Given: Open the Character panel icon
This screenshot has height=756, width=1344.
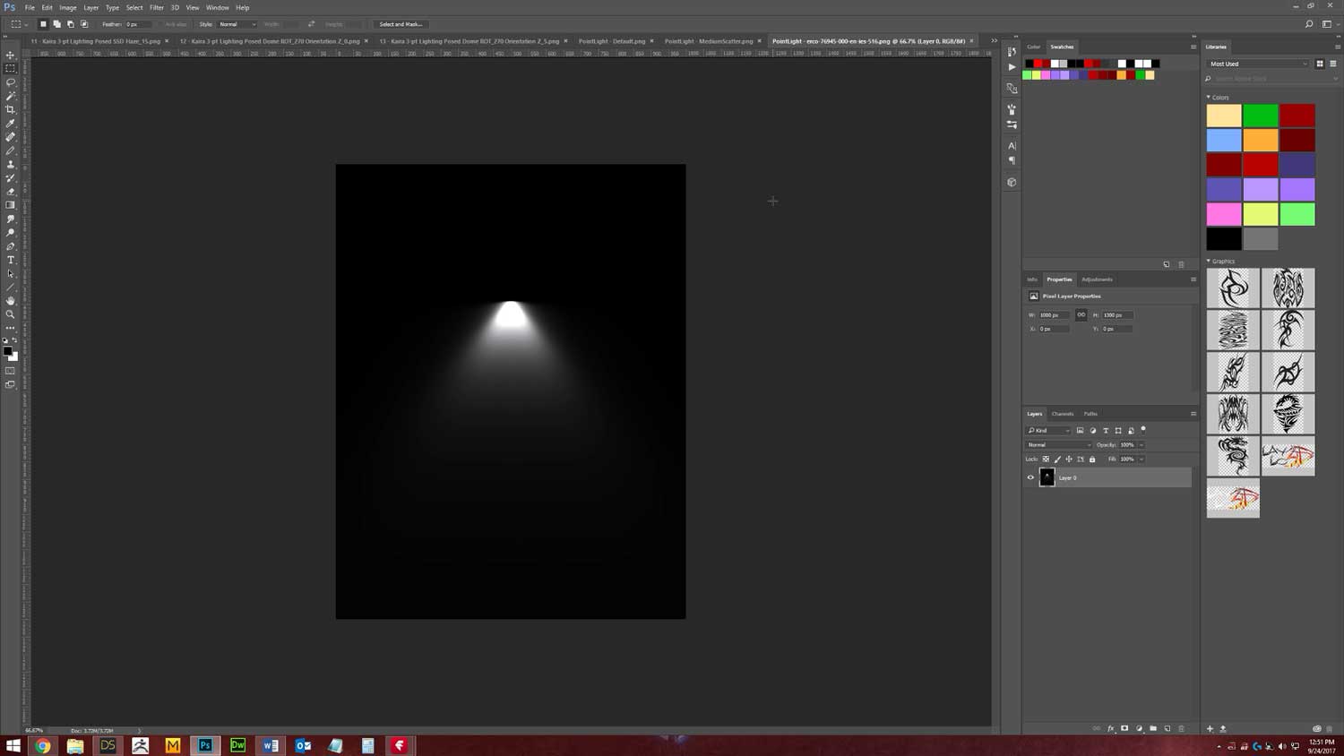Looking at the screenshot, I should point(1012,146).
